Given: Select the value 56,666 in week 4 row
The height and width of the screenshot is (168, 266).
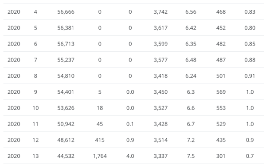Looking at the screenshot, I should (x=66, y=12).
